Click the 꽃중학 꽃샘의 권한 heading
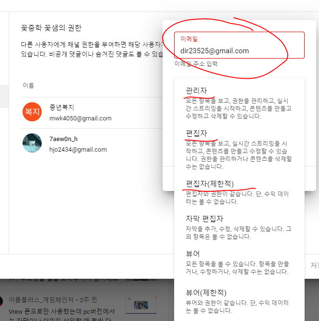The height and width of the screenshot is (321, 319). [51, 28]
